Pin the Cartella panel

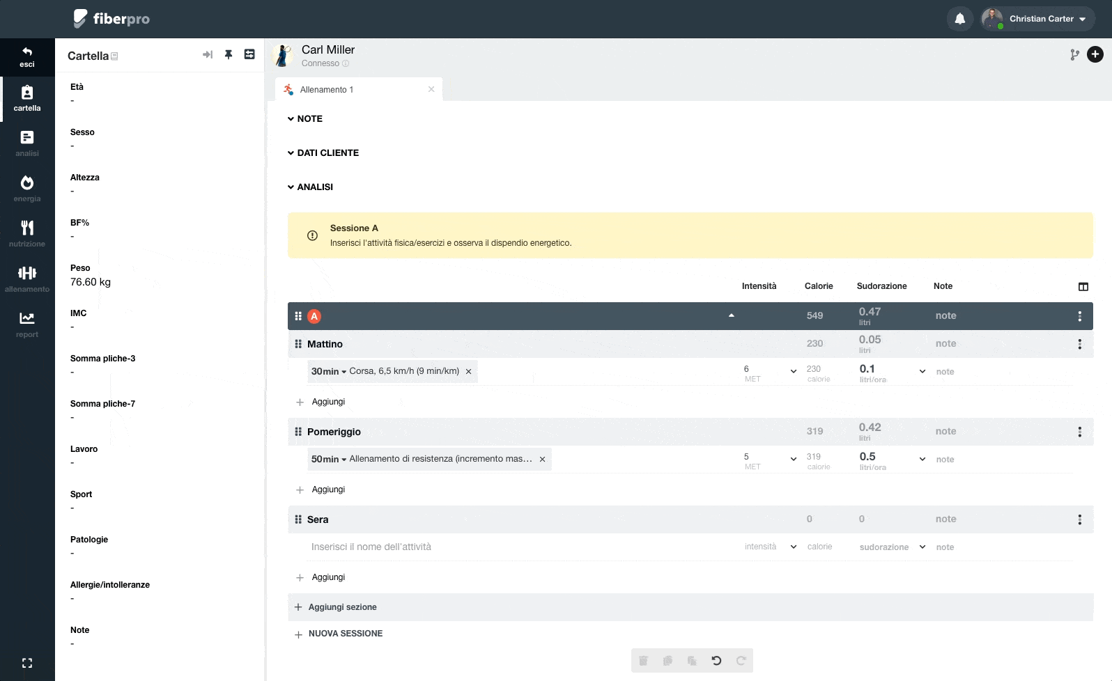(229, 54)
